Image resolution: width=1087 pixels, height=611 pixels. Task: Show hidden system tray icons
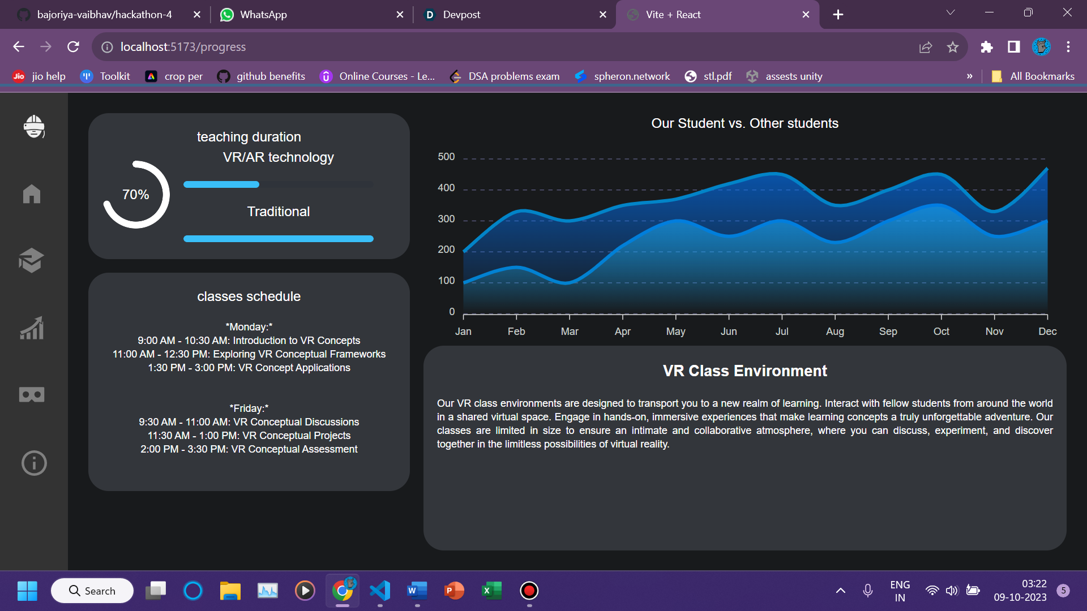[x=841, y=591]
